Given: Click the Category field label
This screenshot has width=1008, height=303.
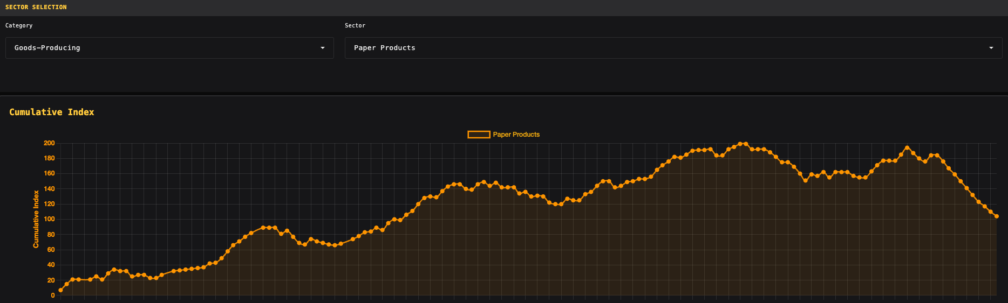Looking at the screenshot, I should tap(19, 25).
